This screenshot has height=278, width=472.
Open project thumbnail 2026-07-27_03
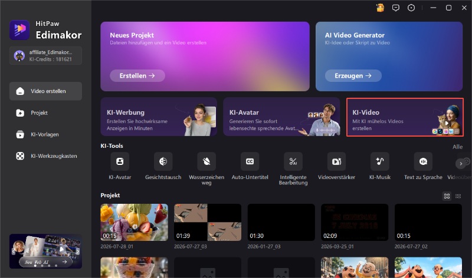tap(208, 223)
